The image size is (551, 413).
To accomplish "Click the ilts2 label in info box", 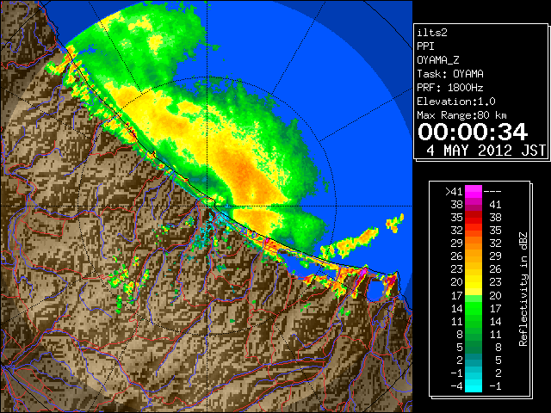I will pyautogui.click(x=432, y=33).
